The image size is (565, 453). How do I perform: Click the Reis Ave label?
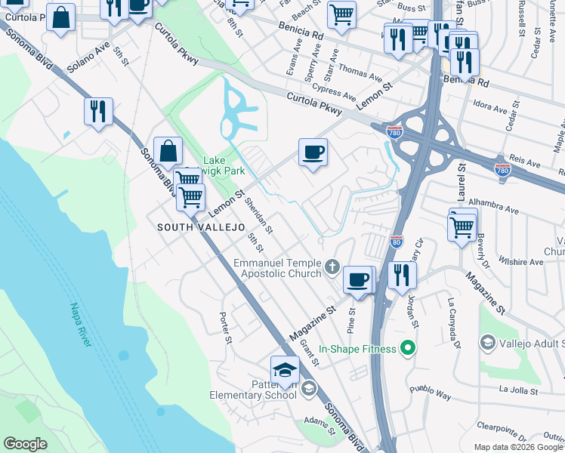[x=525, y=161]
